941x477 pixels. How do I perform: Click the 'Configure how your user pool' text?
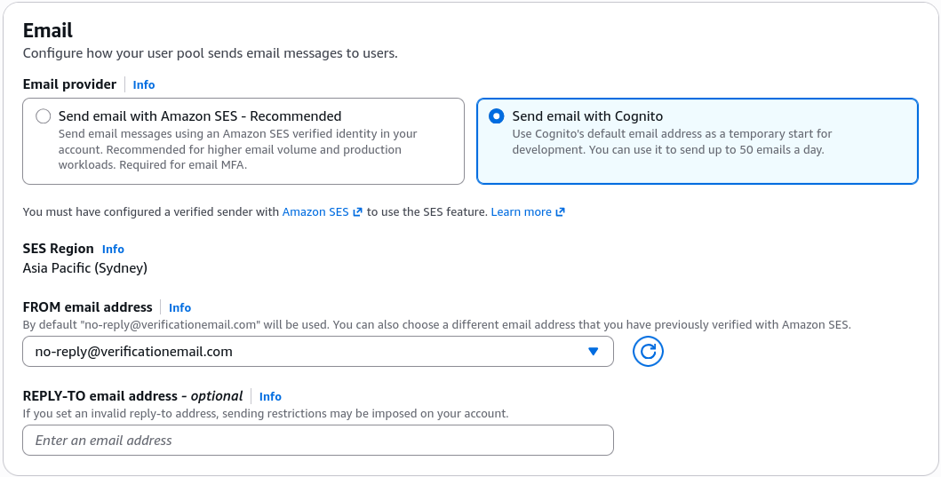coord(210,53)
